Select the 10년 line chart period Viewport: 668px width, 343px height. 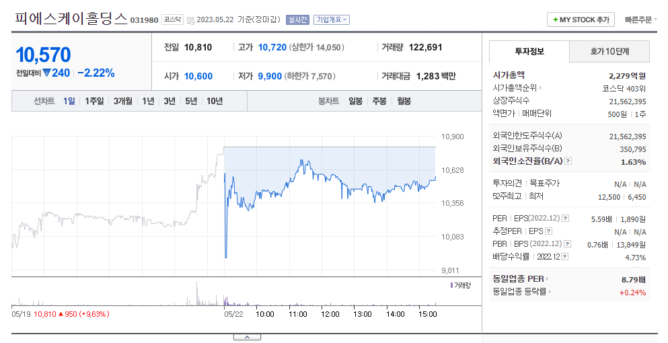tap(215, 101)
